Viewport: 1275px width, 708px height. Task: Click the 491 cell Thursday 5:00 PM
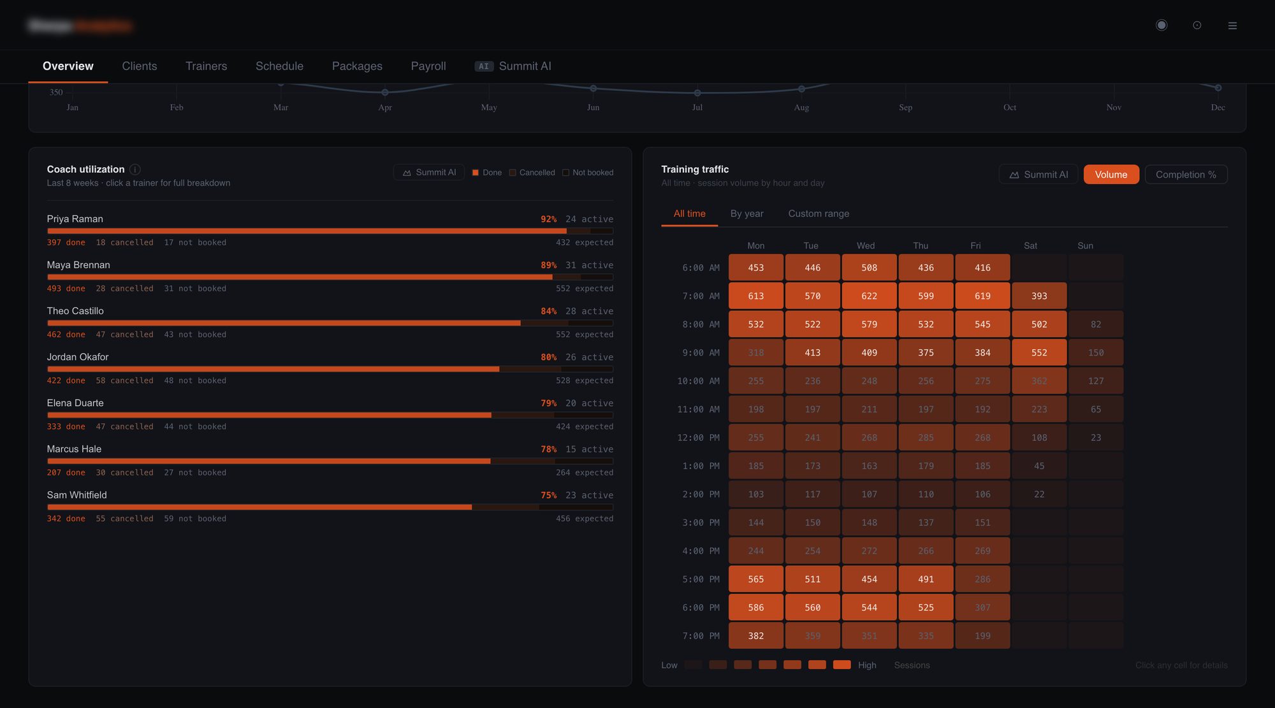pos(926,579)
